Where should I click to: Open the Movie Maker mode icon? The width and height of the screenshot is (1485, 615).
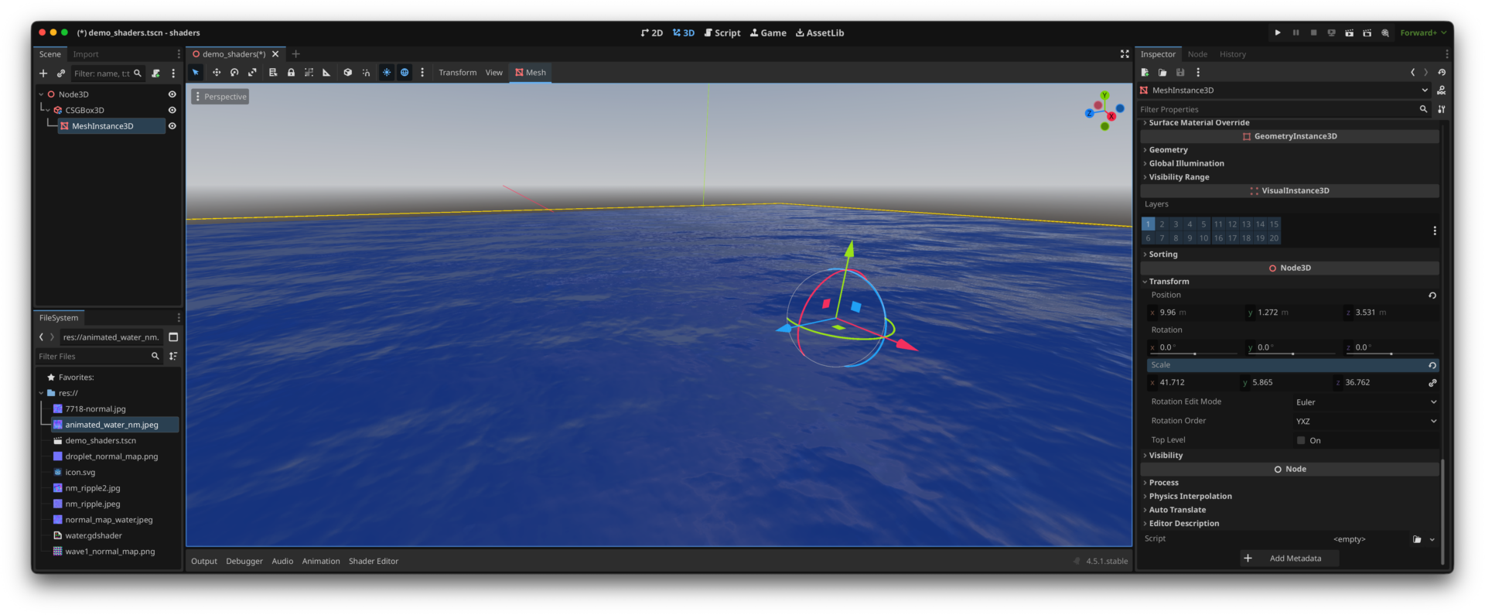1385,32
